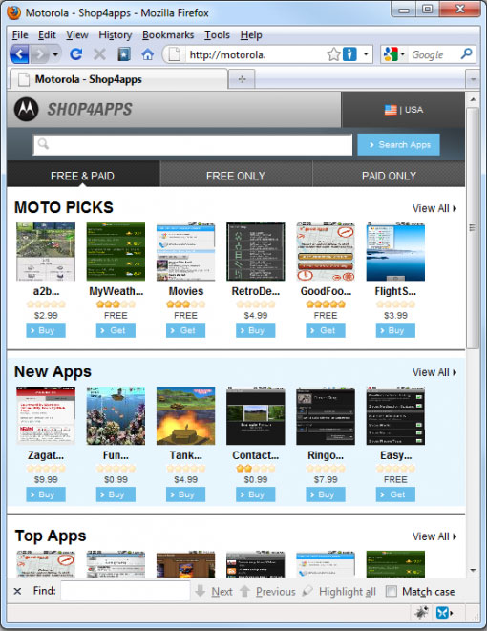
Task: Open the View menu
Action: tap(77, 35)
